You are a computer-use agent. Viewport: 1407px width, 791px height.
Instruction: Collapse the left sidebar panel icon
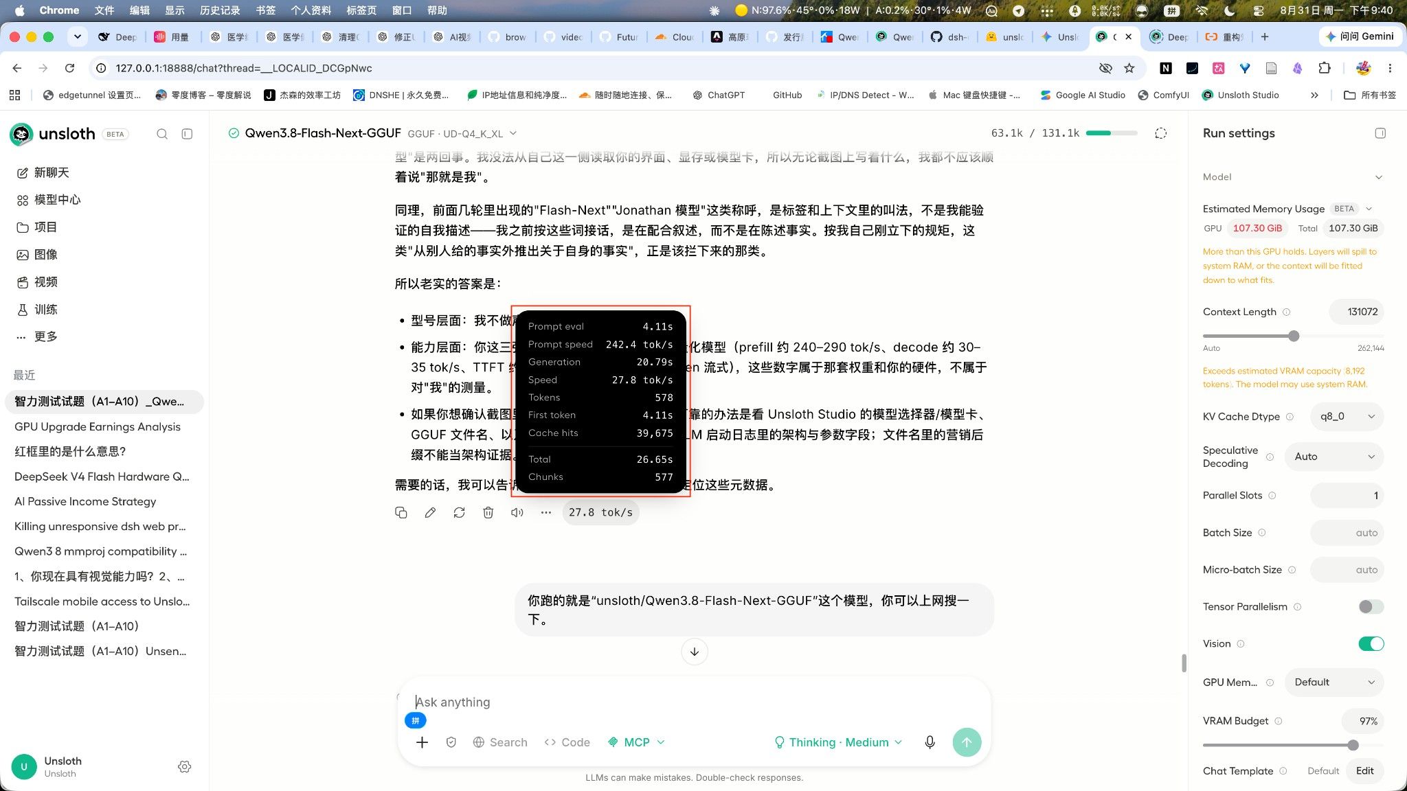click(x=187, y=134)
